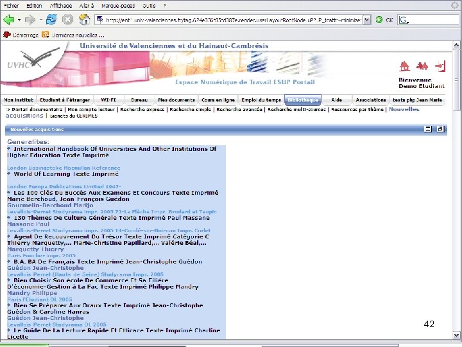Open the Edition menu
Viewport: 462px width, 347px height.
point(34,5)
